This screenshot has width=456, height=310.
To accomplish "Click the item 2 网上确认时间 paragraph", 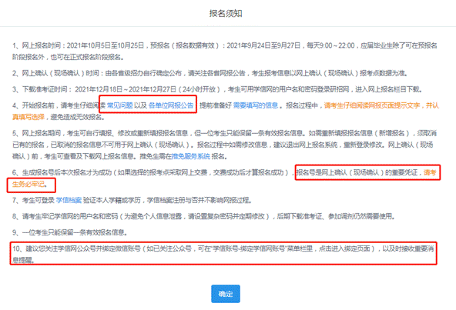I will [x=210, y=73].
